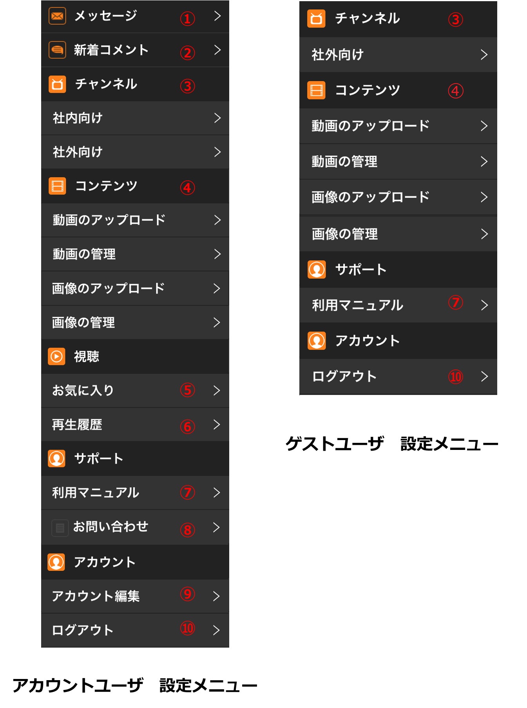This screenshot has width=527, height=708.
Task: Select 画像のアップロード in guest user menu
Action: pos(398,197)
